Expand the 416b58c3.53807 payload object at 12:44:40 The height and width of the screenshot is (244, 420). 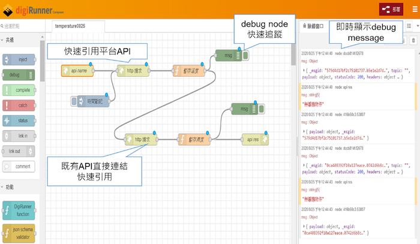304,132
